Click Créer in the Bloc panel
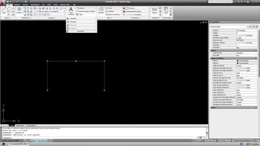 coord(109,8)
